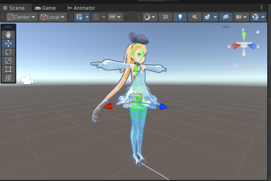This screenshot has height=181, width=271.
Task: Select the Rotate tool
Action: point(8,52)
